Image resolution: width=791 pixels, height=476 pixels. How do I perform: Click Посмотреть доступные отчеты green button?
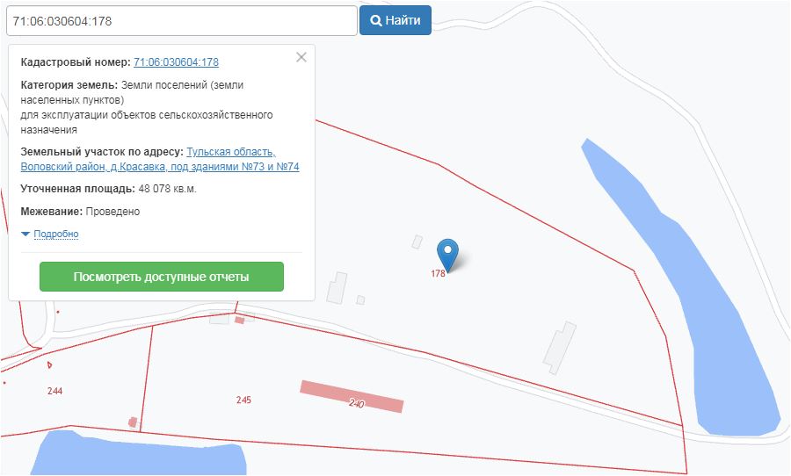pyautogui.click(x=162, y=277)
